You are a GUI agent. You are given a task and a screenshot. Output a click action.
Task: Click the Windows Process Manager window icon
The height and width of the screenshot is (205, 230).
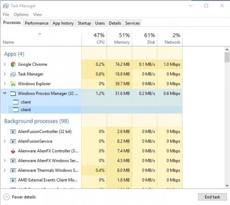click(13, 93)
